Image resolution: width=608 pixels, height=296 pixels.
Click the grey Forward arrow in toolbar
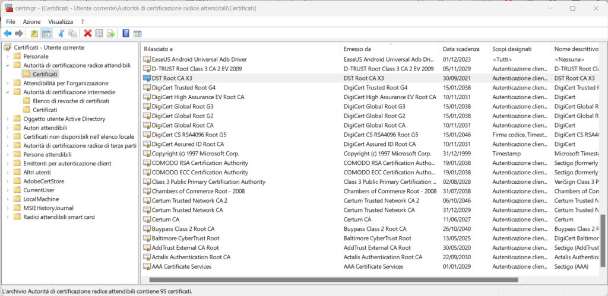pos(18,34)
